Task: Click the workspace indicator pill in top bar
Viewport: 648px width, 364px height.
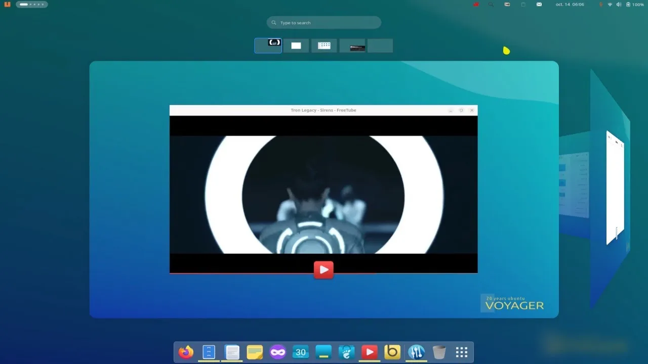Action: point(32,4)
